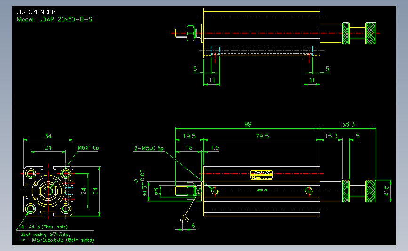Click the CHELIC nameplate on cylinder body
Image resolution: width=408 pixels, height=251 pixels.
click(x=262, y=175)
